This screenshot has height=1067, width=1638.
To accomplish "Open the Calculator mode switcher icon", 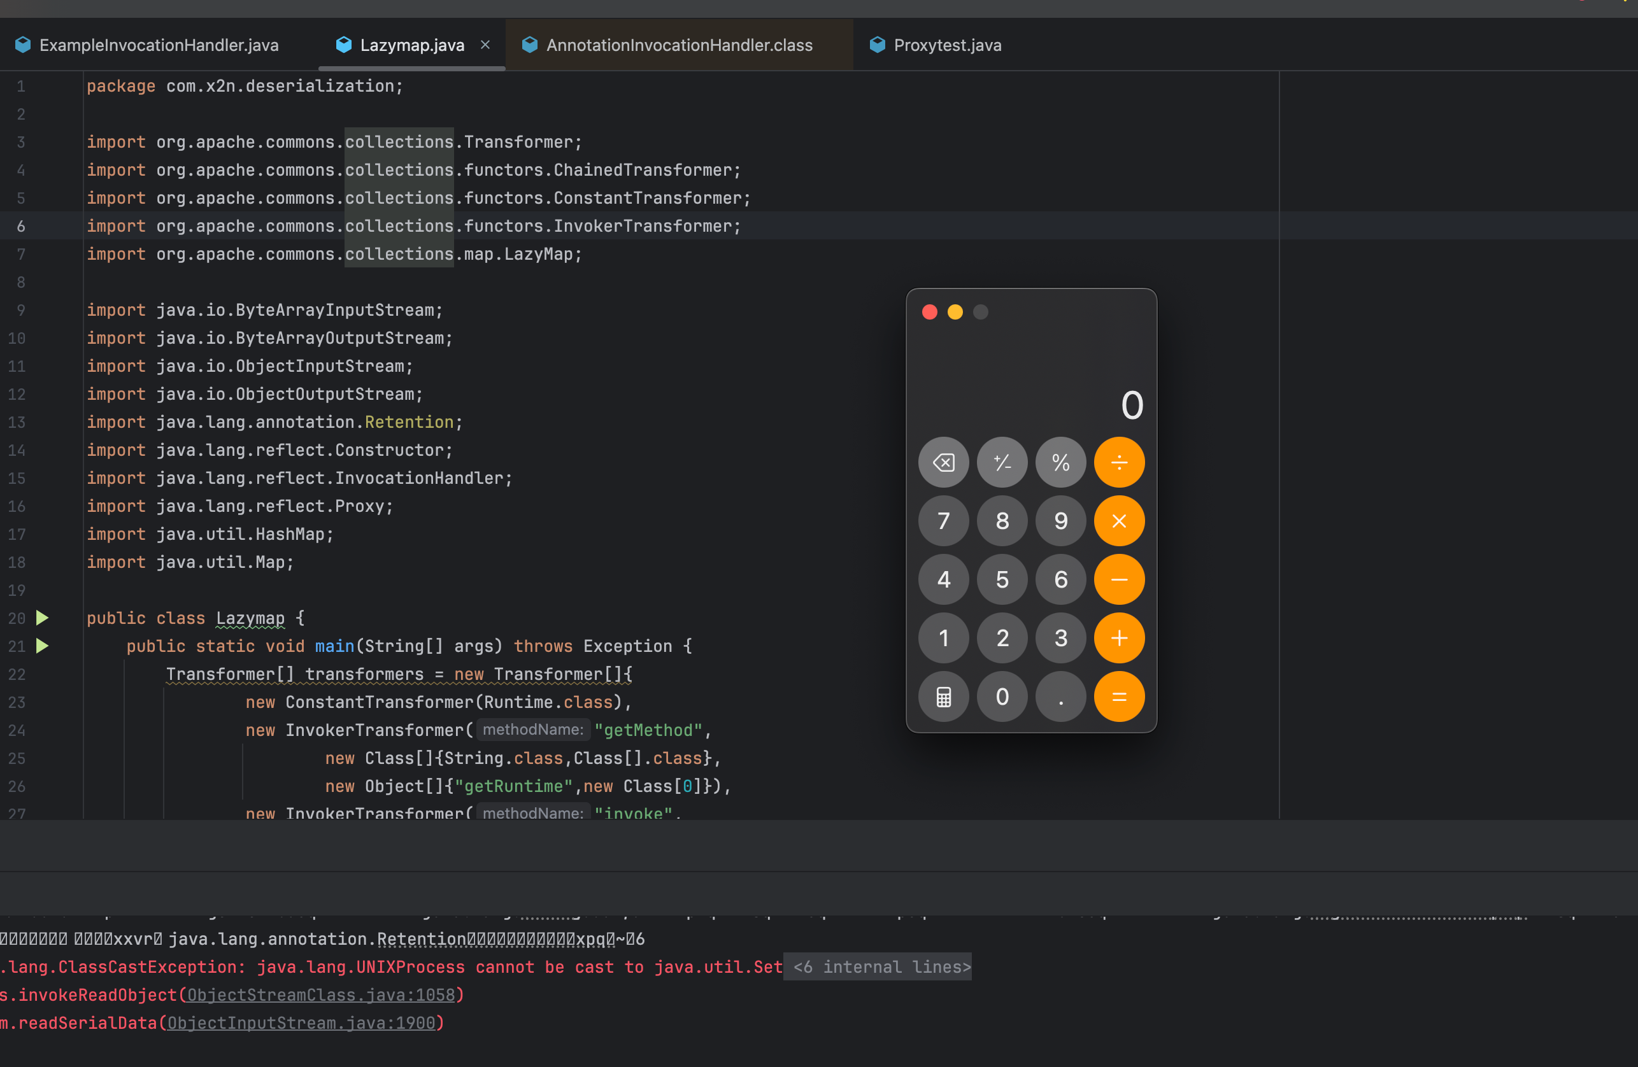I will coord(944,696).
